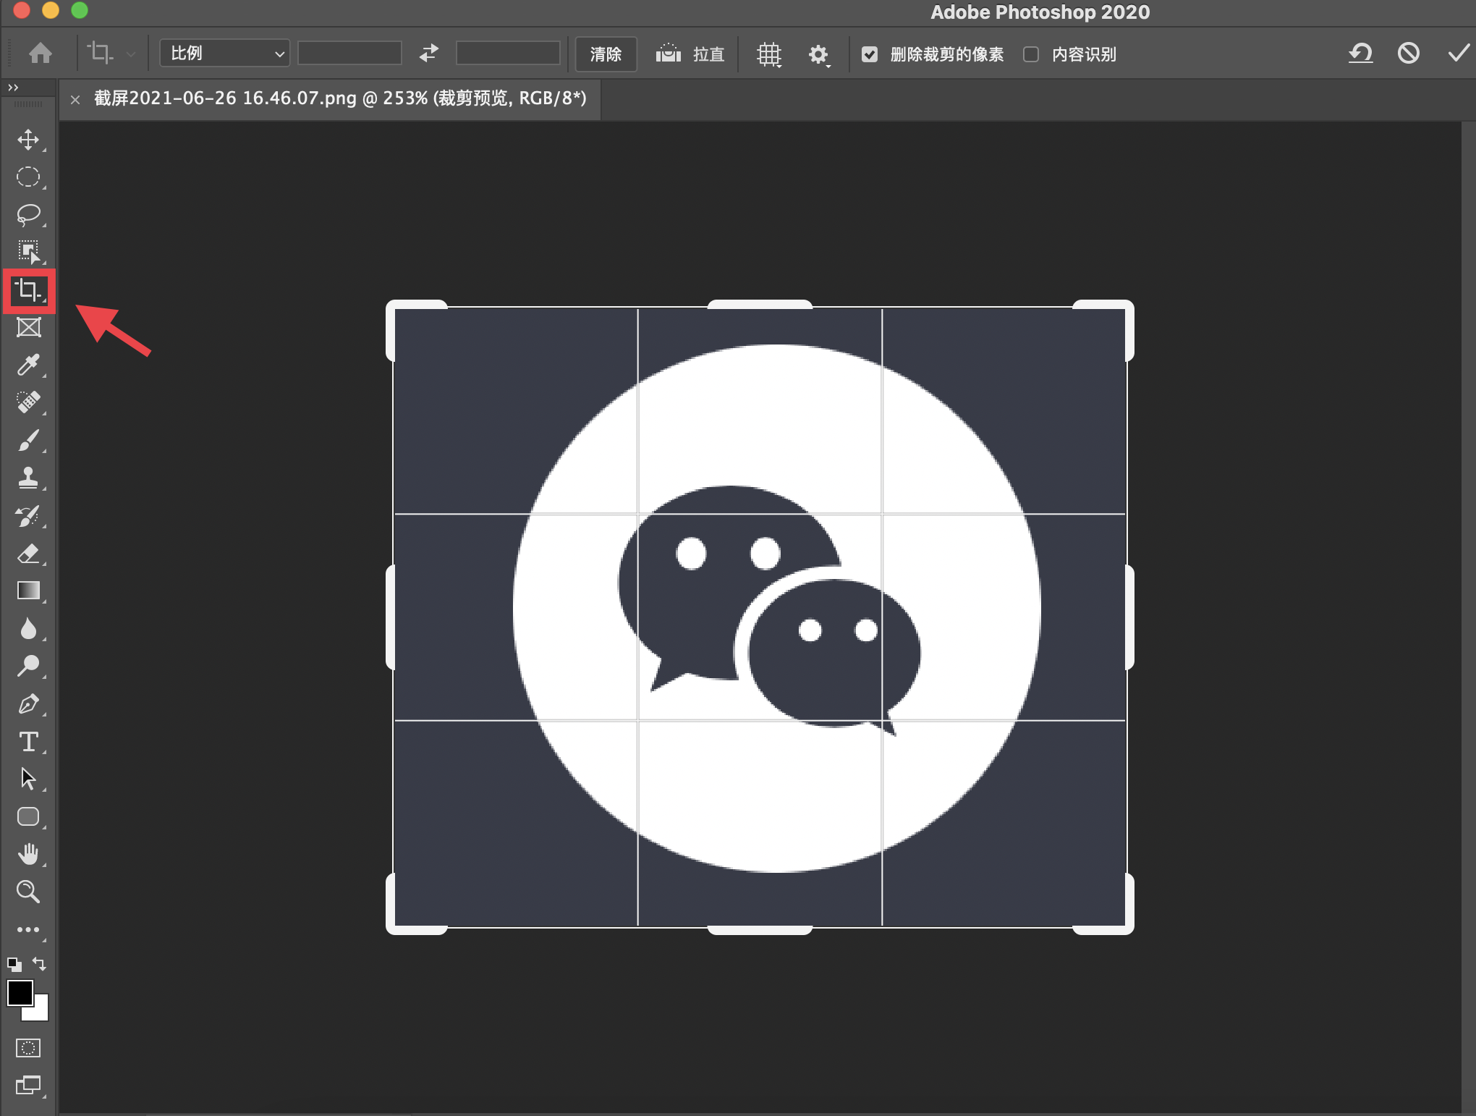Open the background color picker
The width and height of the screenshot is (1476, 1116).
39,1012
